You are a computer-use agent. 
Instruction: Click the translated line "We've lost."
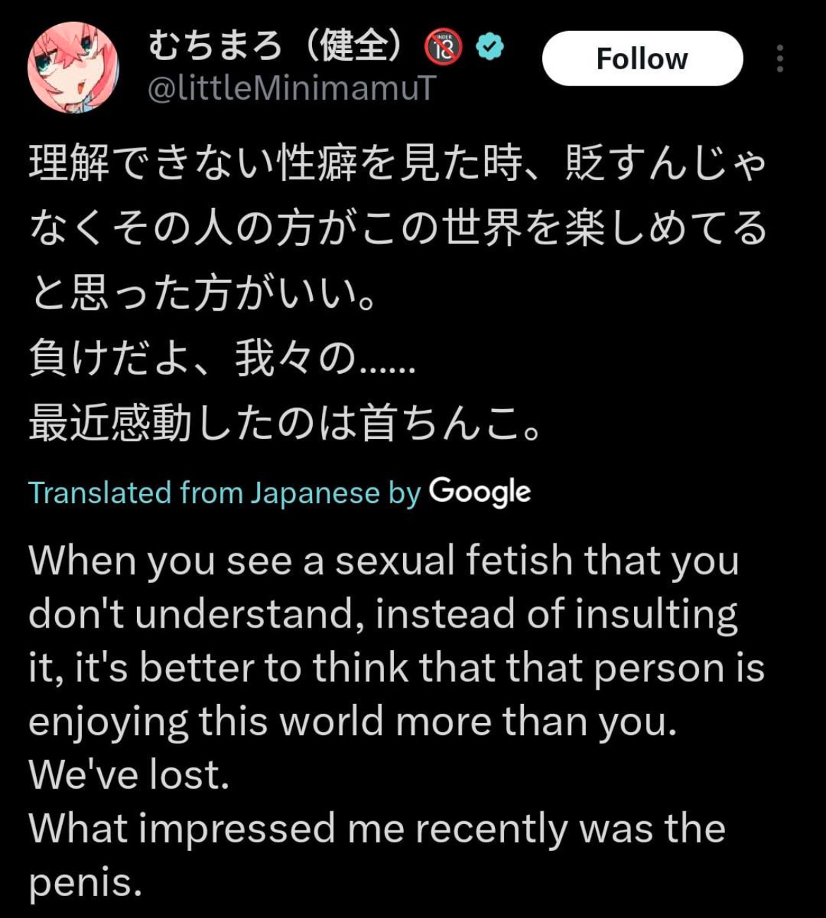point(129,775)
